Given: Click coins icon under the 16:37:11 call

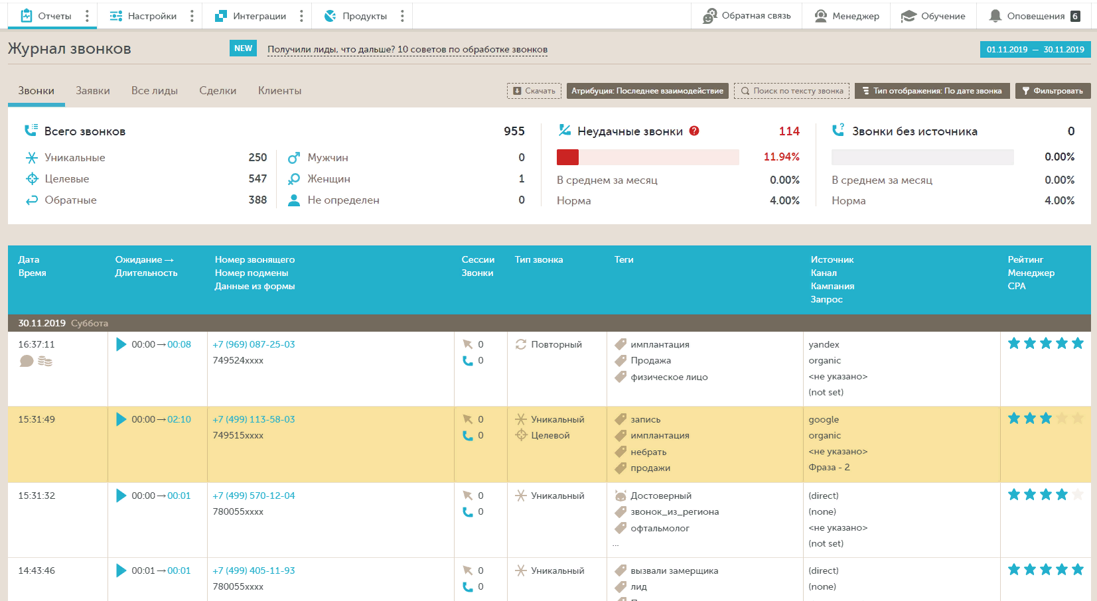Looking at the screenshot, I should point(45,361).
